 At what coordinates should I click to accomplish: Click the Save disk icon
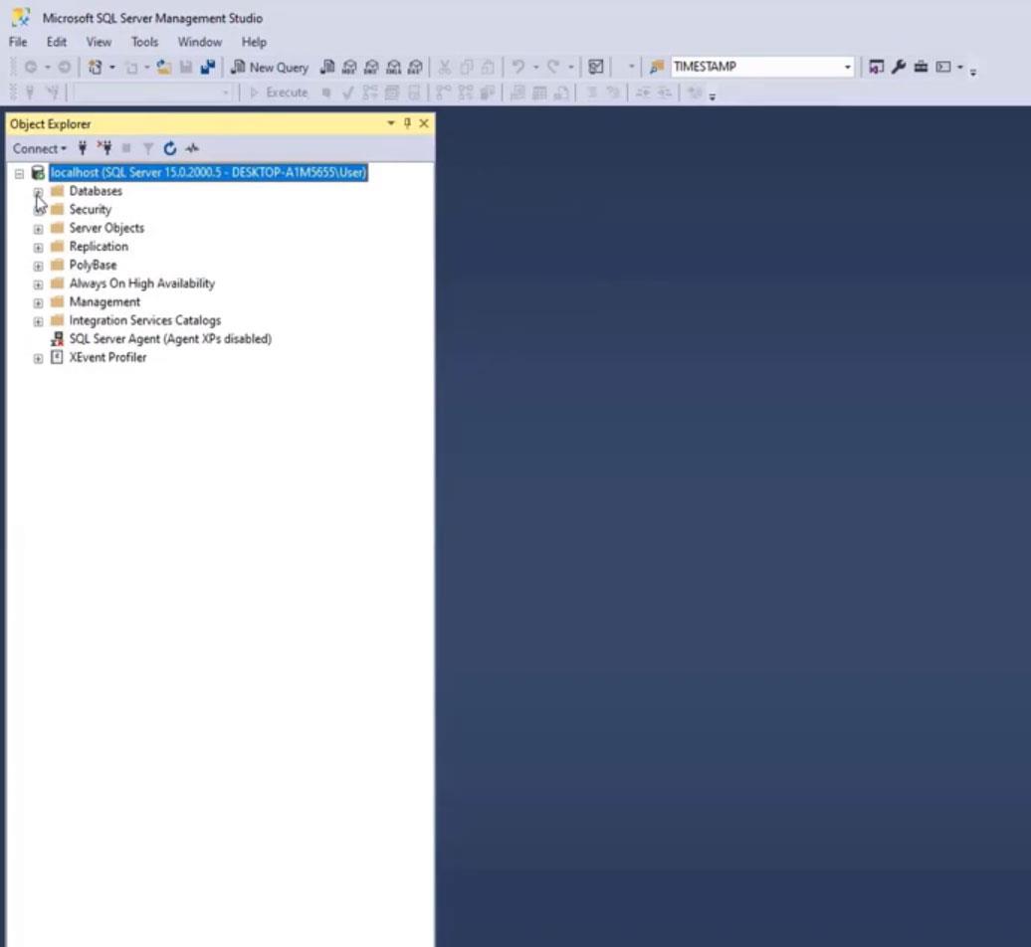186,67
